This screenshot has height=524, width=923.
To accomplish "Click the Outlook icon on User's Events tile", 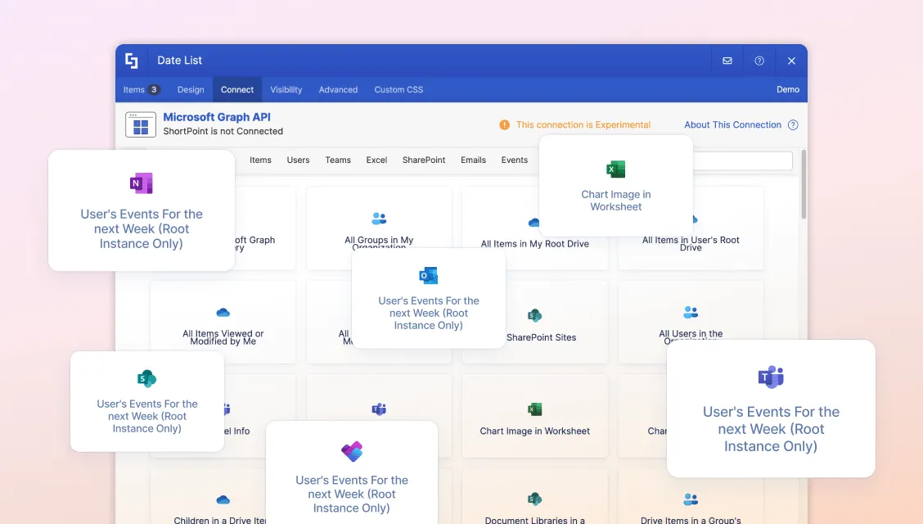I will point(427,275).
